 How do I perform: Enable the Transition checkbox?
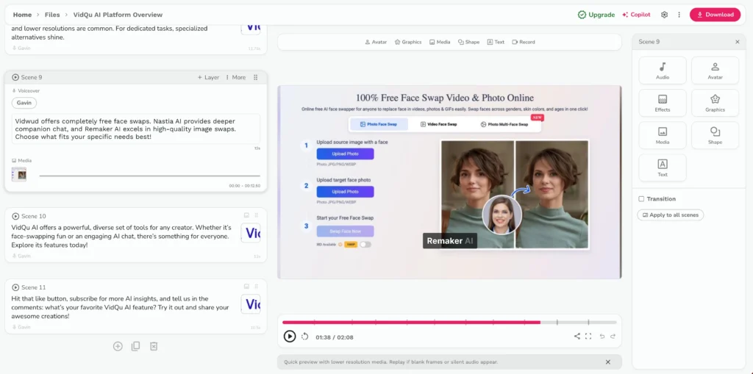pyautogui.click(x=641, y=199)
